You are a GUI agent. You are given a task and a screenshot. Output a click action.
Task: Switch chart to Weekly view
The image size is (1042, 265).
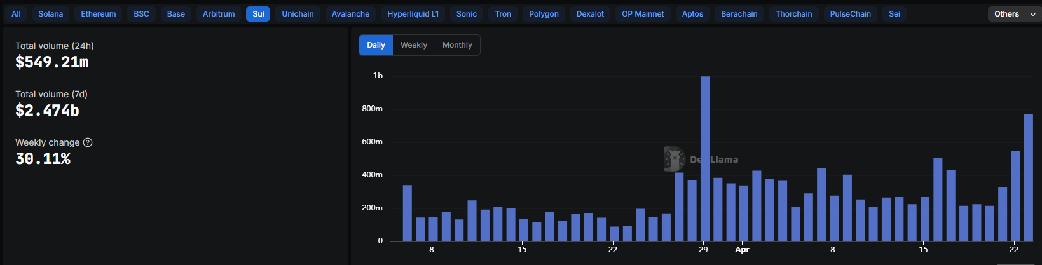(x=413, y=45)
